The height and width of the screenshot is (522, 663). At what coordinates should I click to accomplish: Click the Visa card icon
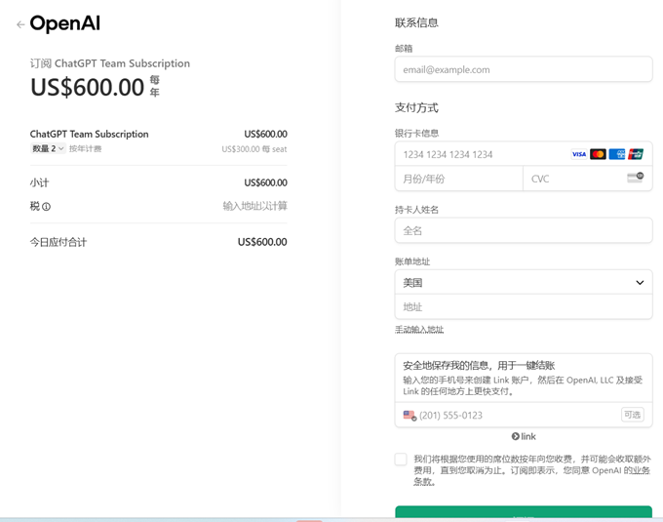pos(578,154)
